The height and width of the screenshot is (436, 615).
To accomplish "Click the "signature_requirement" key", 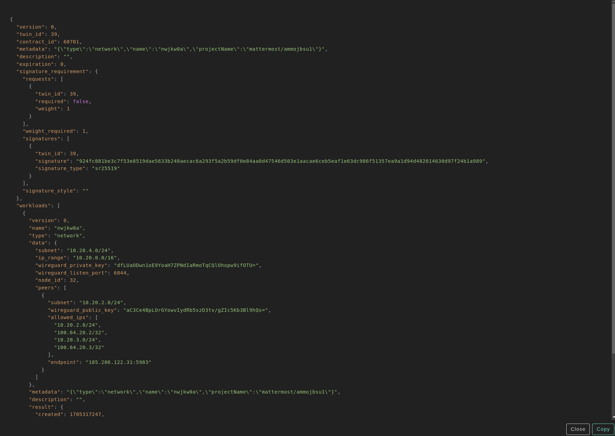I will point(52,71).
